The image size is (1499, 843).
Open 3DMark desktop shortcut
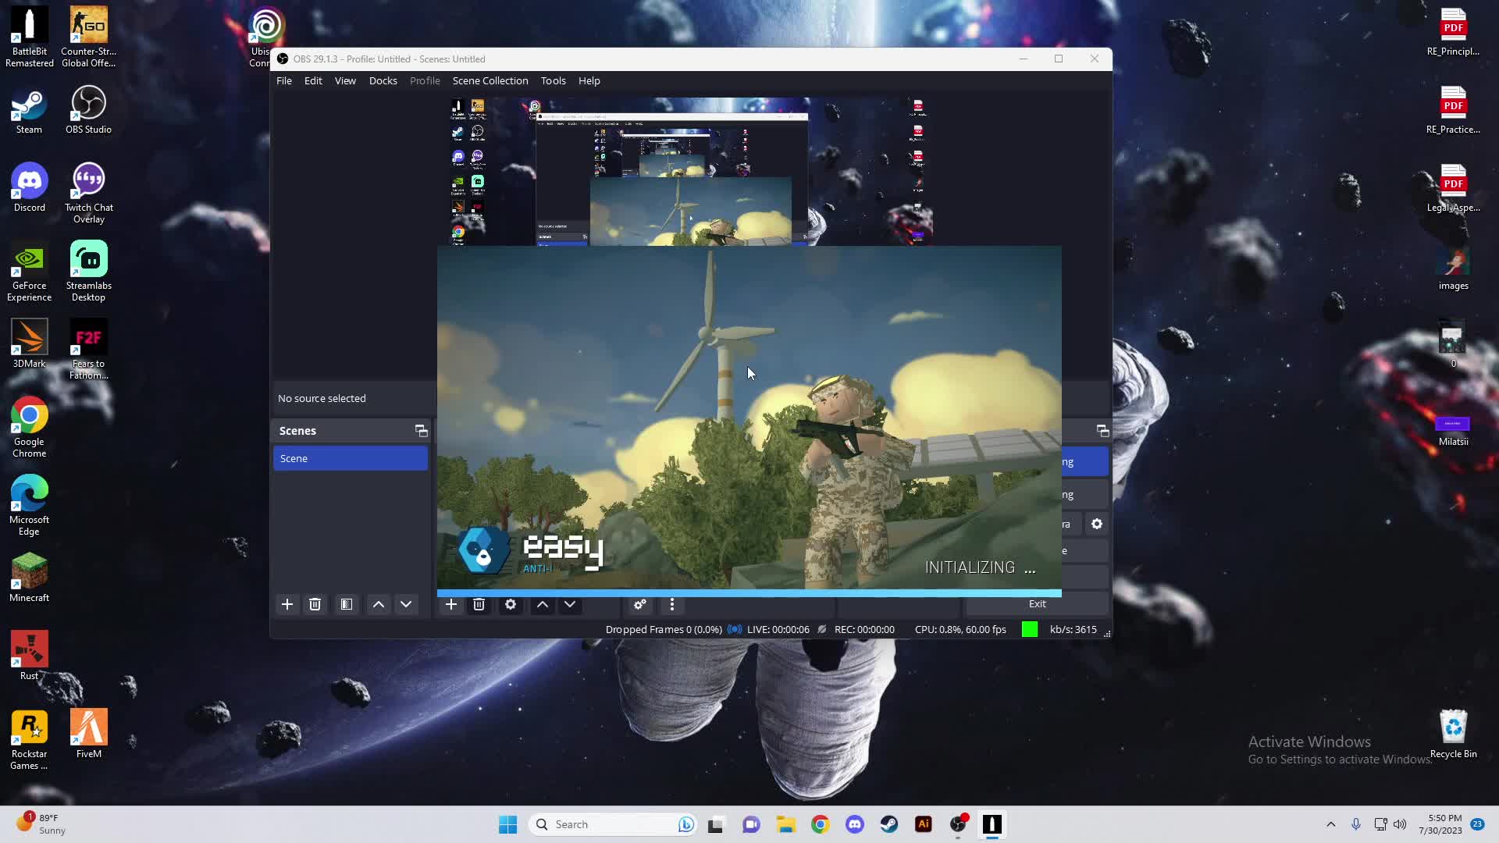[30, 344]
